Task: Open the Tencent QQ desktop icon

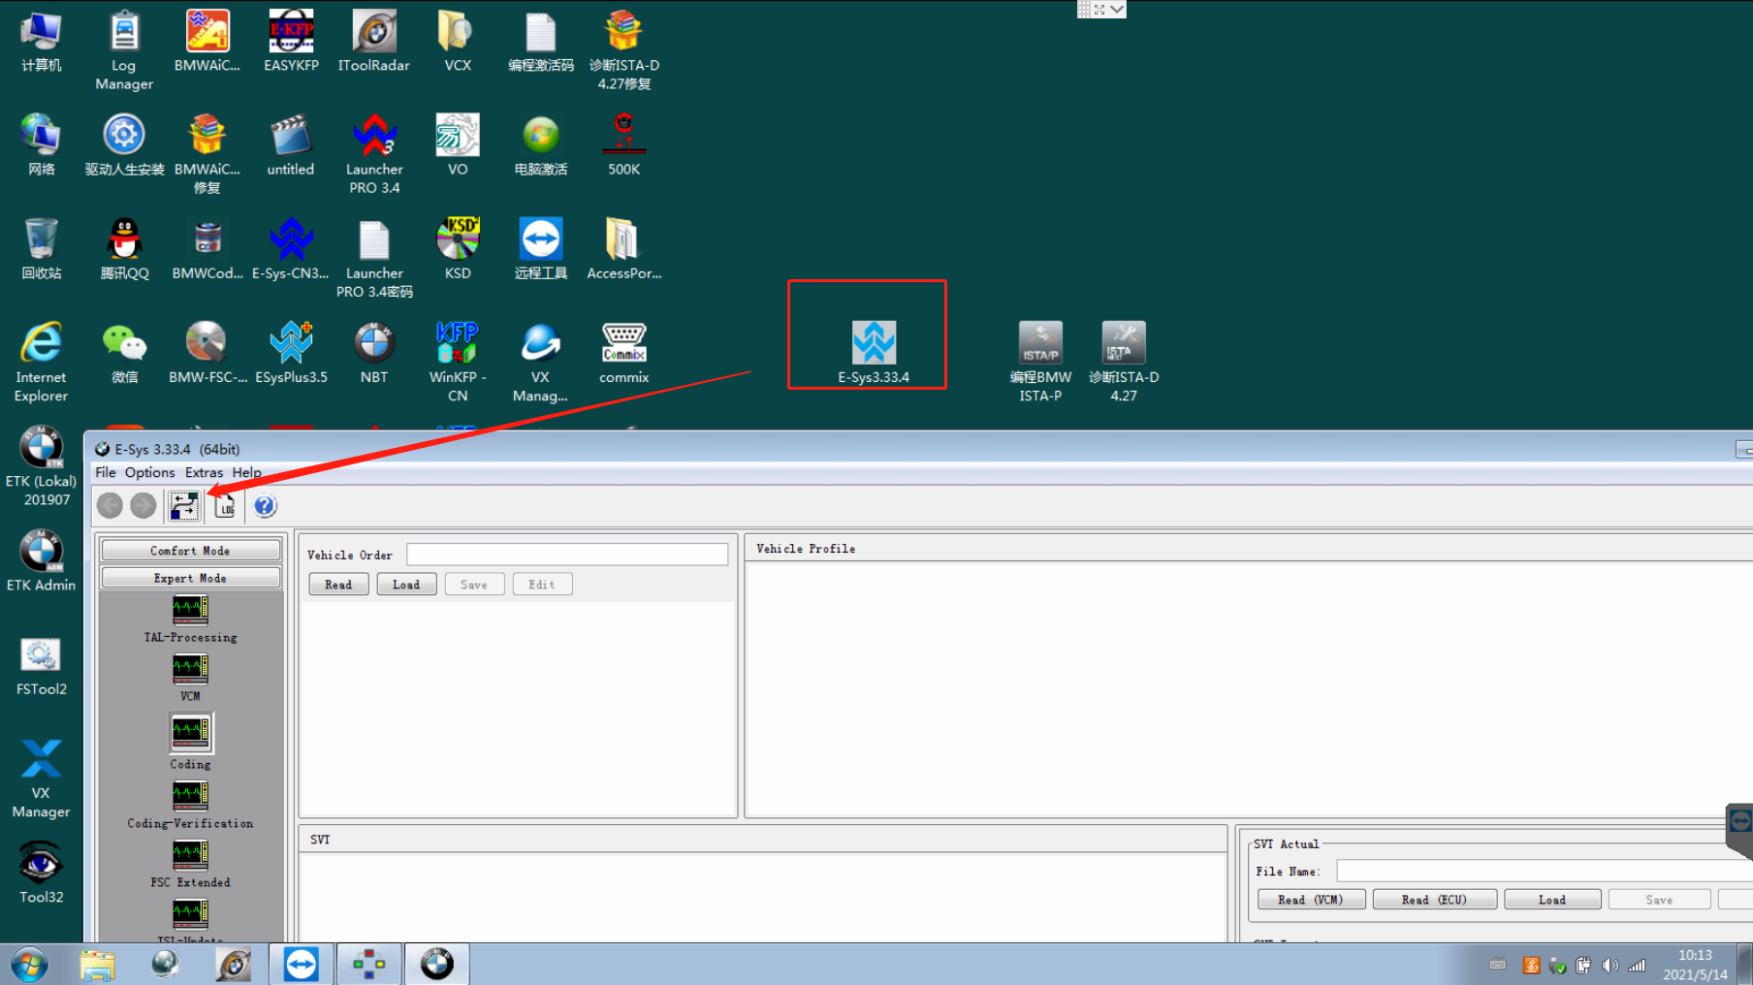Action: (x=124, y=248)
